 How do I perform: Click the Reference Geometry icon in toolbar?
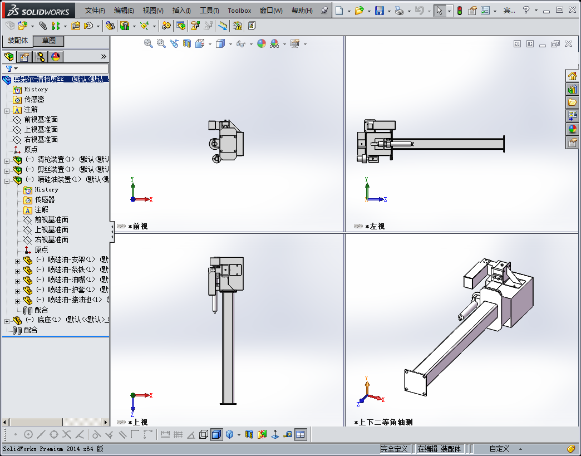pos(144,26)
